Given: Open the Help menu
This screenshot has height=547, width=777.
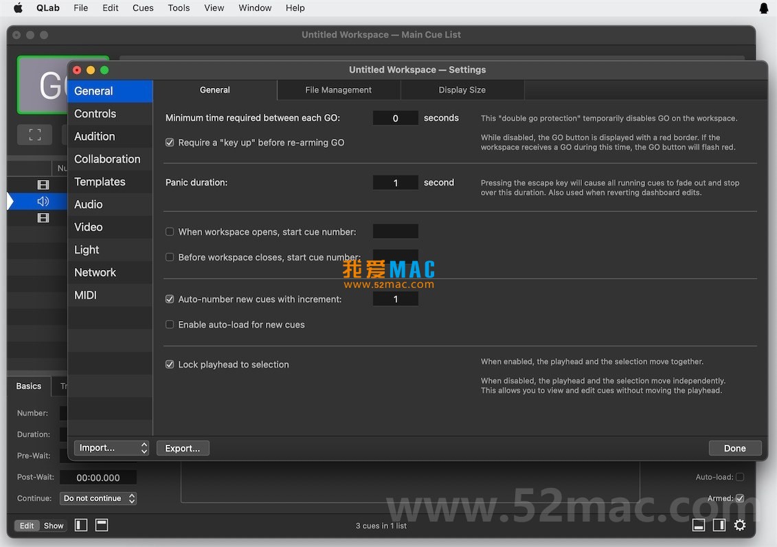Looking at the screenshot, I should (295, 8).
